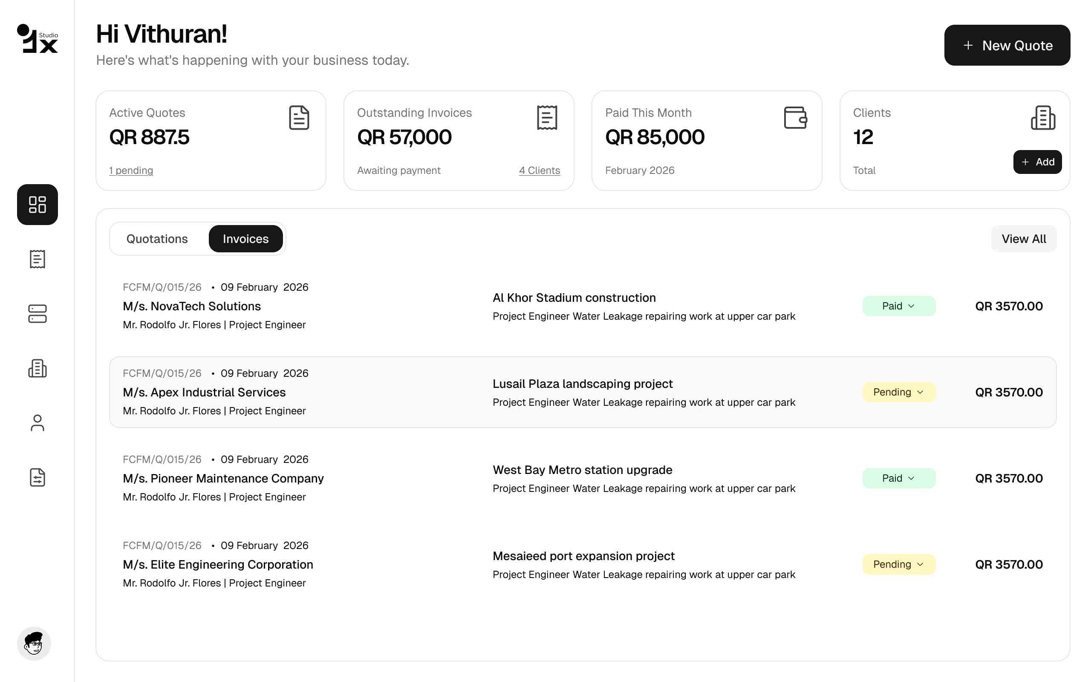The width and height of the screenshot is (1091, 682).
Task: Select the Invoices tab
Action: (246, 239)
